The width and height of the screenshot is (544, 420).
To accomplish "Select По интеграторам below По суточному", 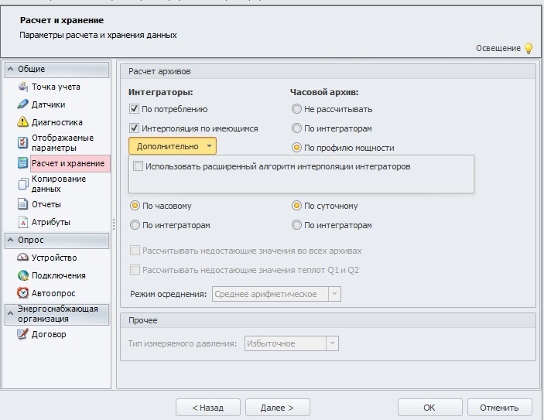I will 296,225.
